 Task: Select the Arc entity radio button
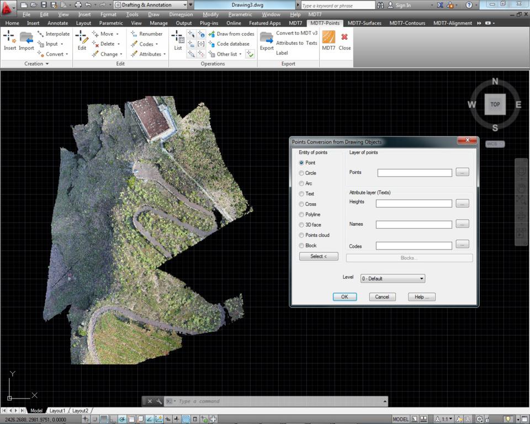pyautogui.click(x=301, y=184)
